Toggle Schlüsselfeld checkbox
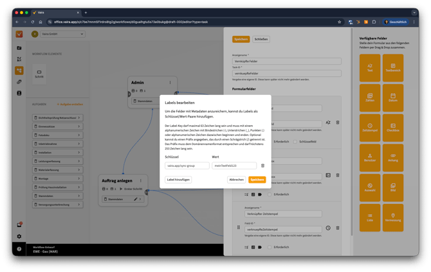This screenshot has height=272, width=431. [x=295, y=141]
